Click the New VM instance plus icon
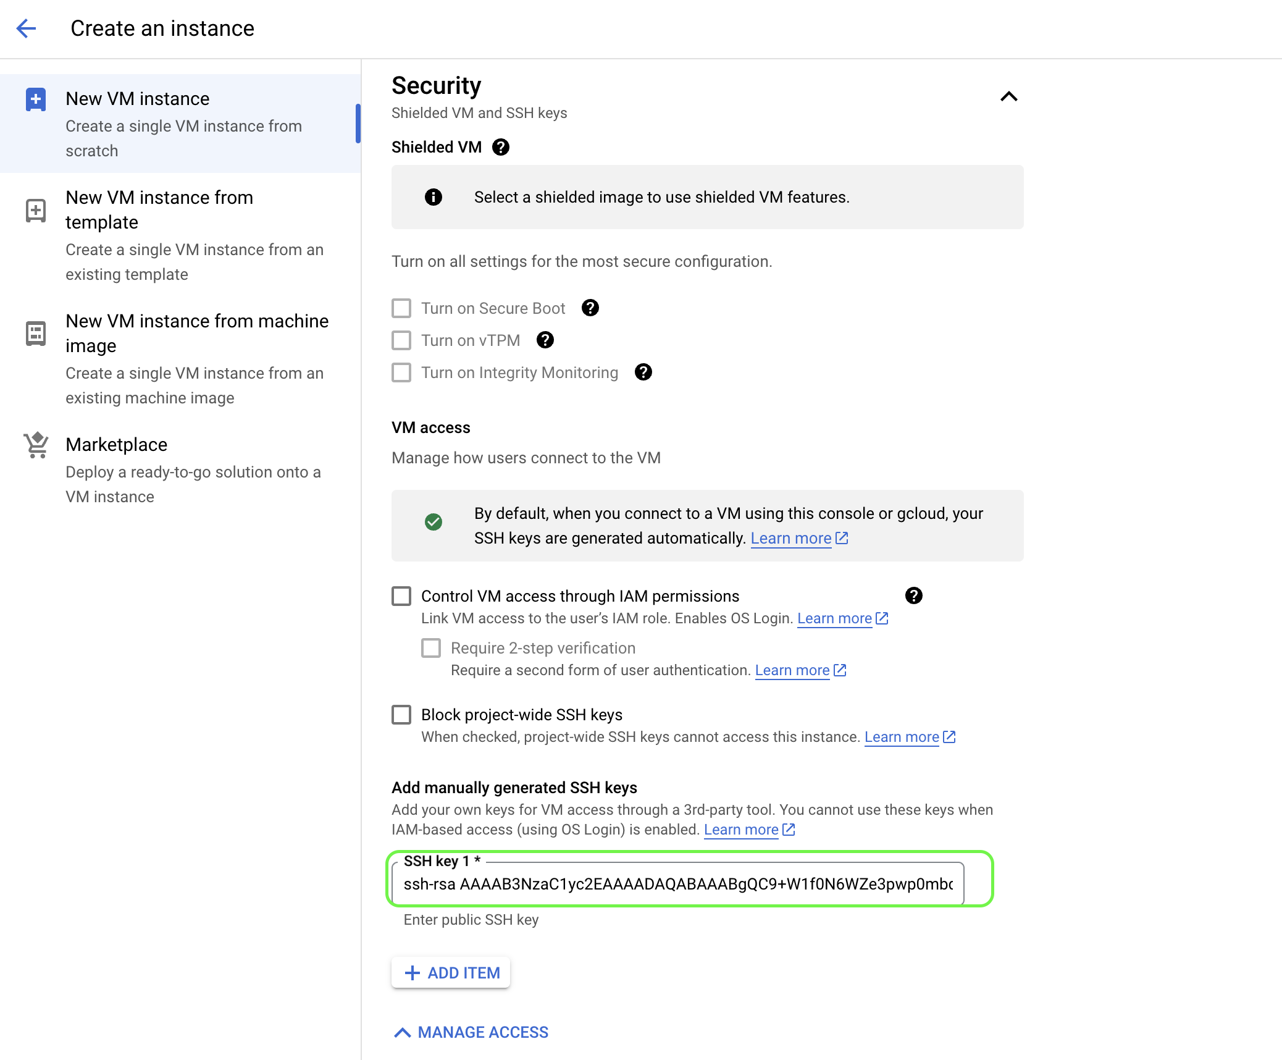 [36, 99]
